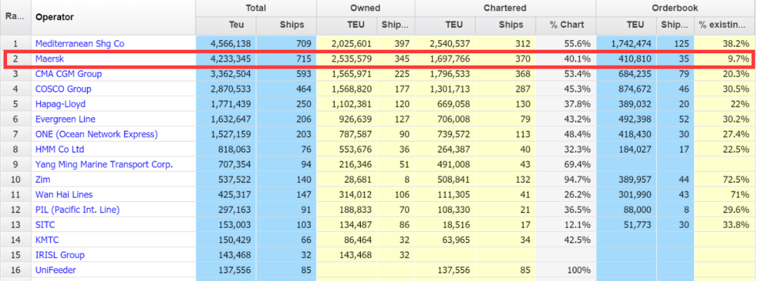758x281 pixels.
Task: Select the HMM Co Ltd link
Action: click(60, 149)
